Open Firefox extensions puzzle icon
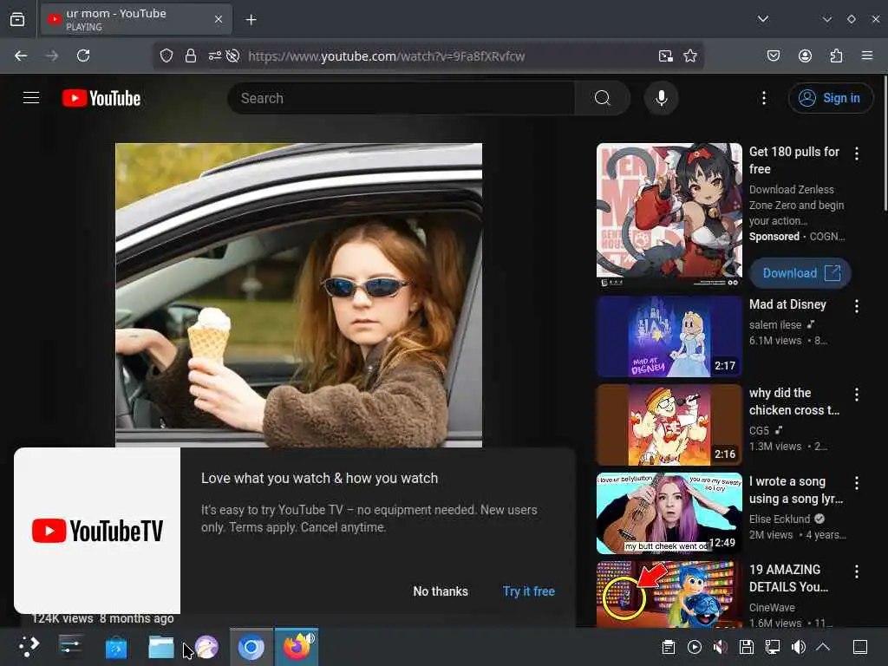This screenshot has height=666, width=888. pyautogui.click(x=836, y=55)
